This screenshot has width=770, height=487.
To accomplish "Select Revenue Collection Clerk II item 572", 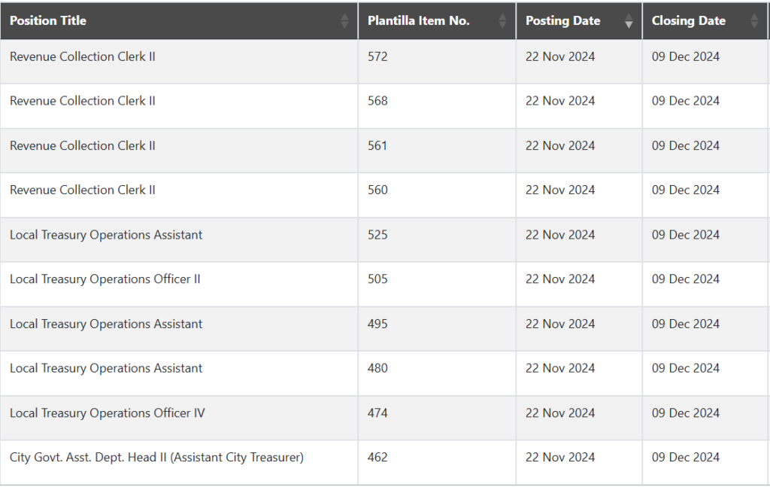I will click(x=83, y=56).
